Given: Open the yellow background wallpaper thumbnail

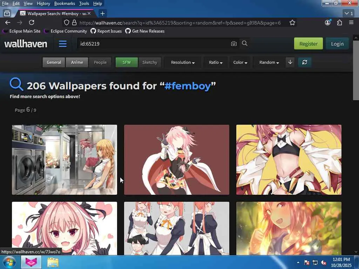Looking at the screenshot, I should [289, 160].
